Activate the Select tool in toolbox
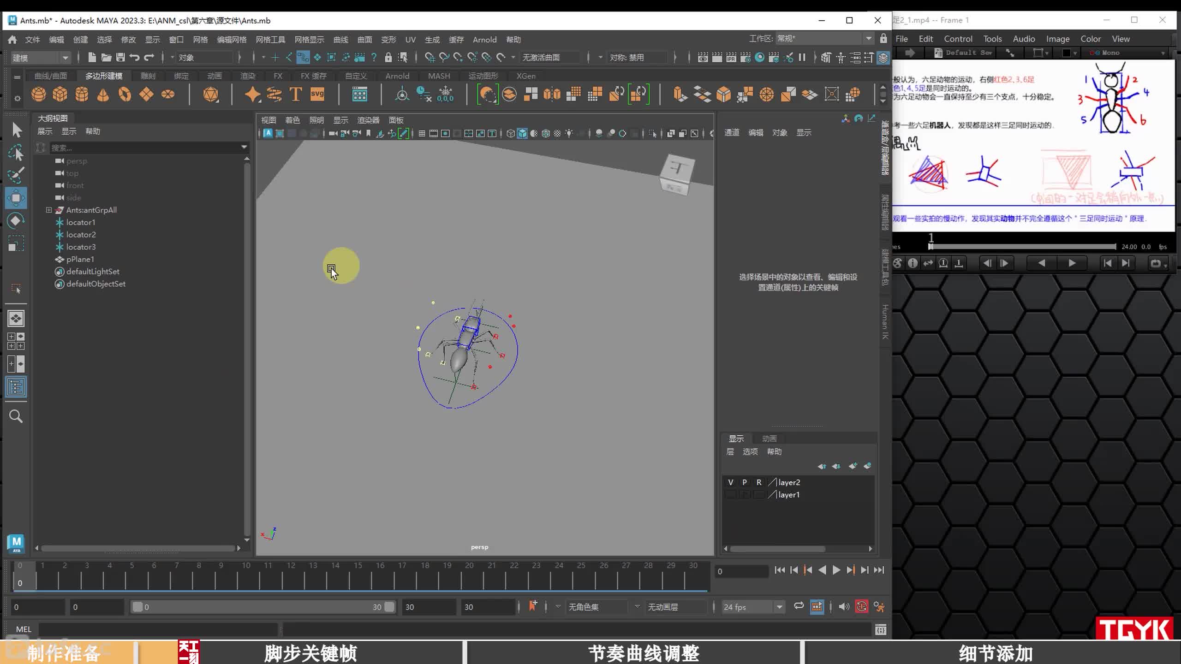 [17, 130]
